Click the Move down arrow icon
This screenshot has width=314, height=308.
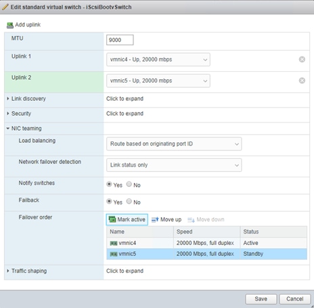click(x=191, y=219)
